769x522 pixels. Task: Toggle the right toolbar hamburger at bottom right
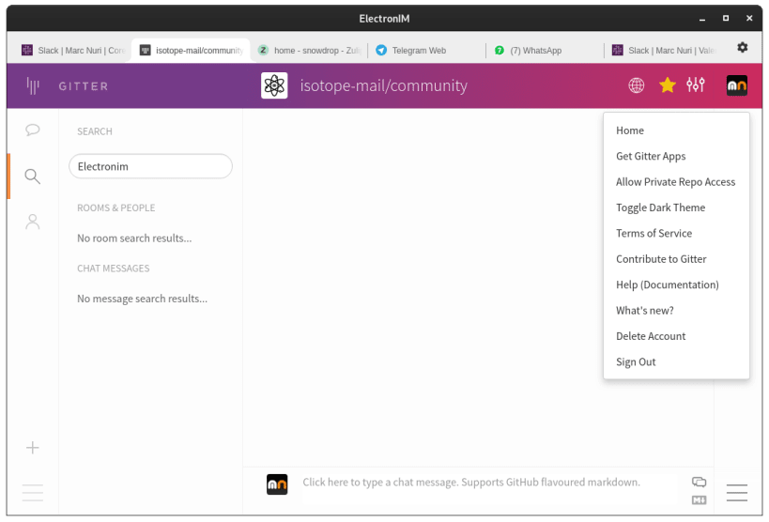pyautogui.click(x=737, y=493)
